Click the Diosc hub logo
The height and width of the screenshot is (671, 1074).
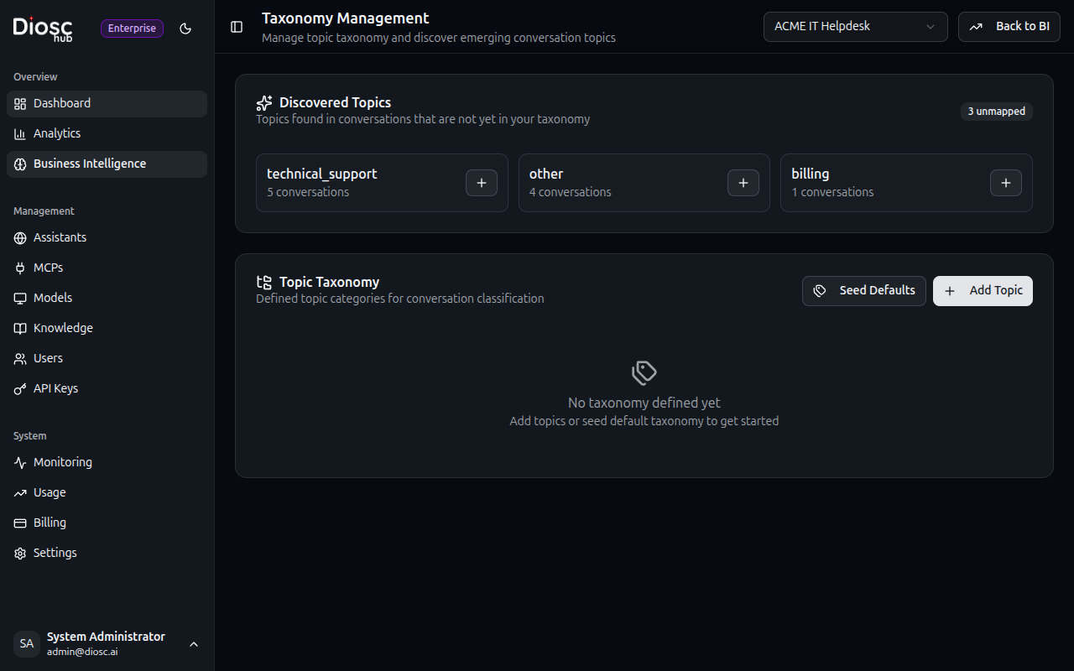pyautogui.click(x=43, y=29)
